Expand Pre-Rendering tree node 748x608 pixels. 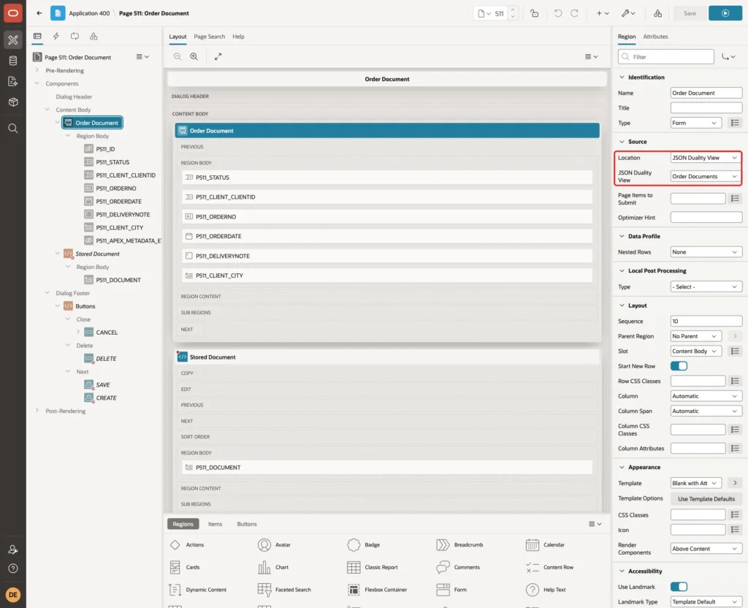(37, 70)
